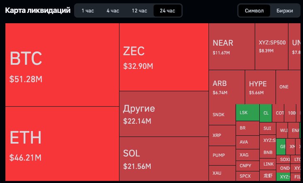Choose the 12 час timeframe
The image size is (303, 183).
pos(139,11)
